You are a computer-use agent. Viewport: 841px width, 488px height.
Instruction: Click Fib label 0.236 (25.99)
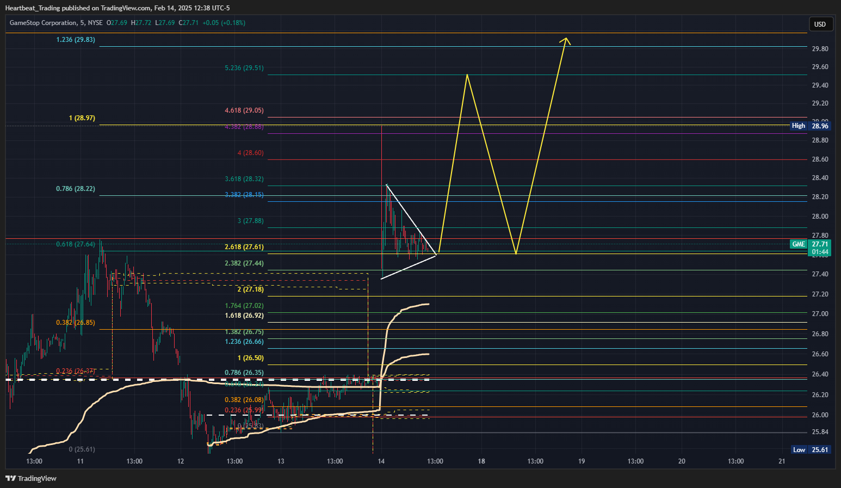tap(244, 410)
